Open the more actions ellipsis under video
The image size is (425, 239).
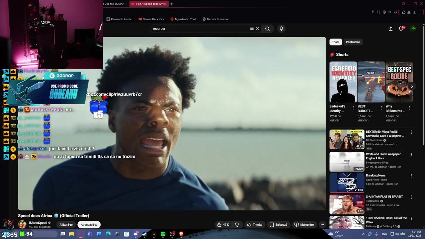pyautogui.click(x=322, y=225)
